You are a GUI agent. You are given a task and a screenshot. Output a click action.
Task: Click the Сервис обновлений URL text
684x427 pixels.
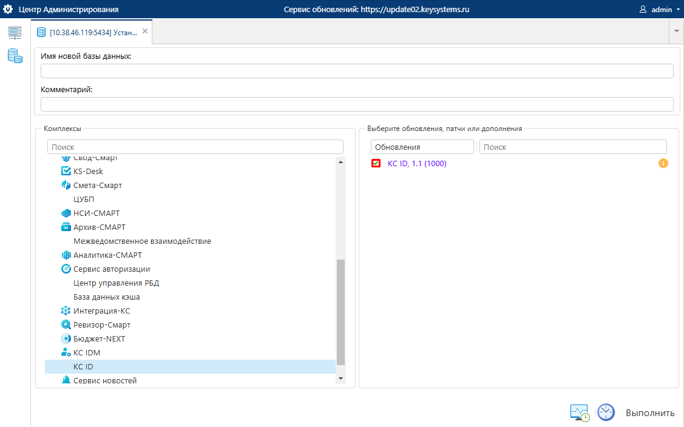pyautogui.click(x=376, y=10)
